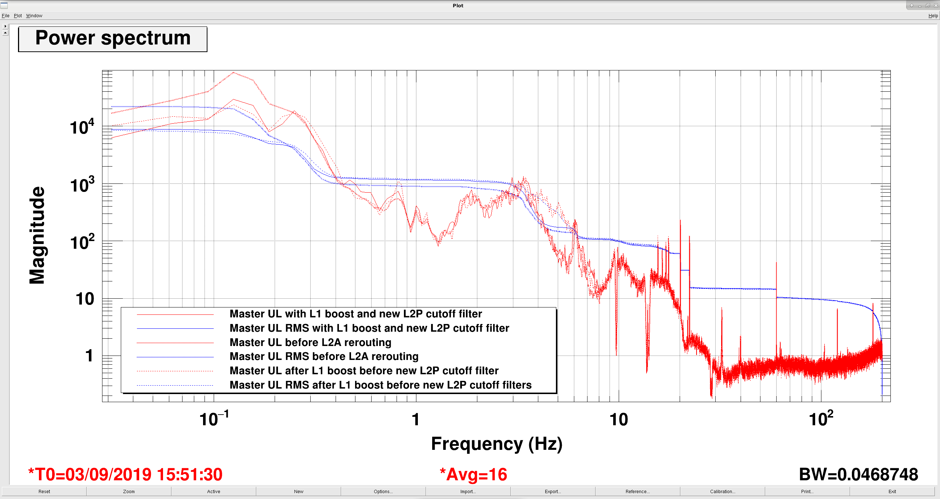The width and height of the screenshot is (940, 499).
Task: Open the Options... dialog
Action: [x=383, y=491]
